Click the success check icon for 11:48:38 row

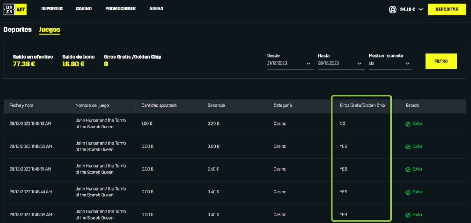408,215
